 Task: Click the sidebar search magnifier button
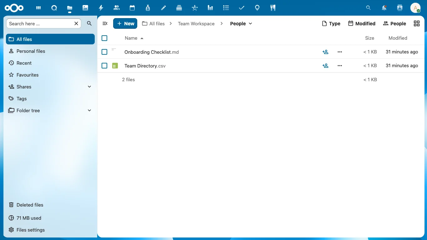tap(89, 23)
